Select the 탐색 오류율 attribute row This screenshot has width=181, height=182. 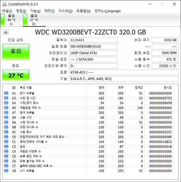pos(88,113)
